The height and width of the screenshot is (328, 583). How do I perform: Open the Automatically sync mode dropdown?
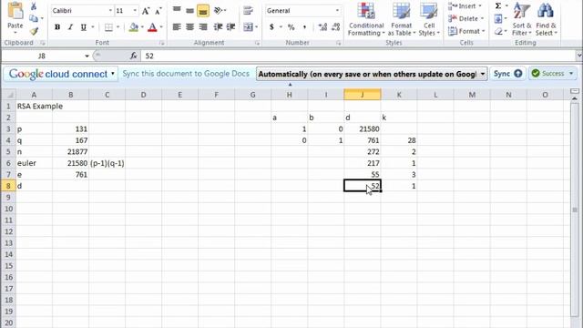[x=483, y=74]
